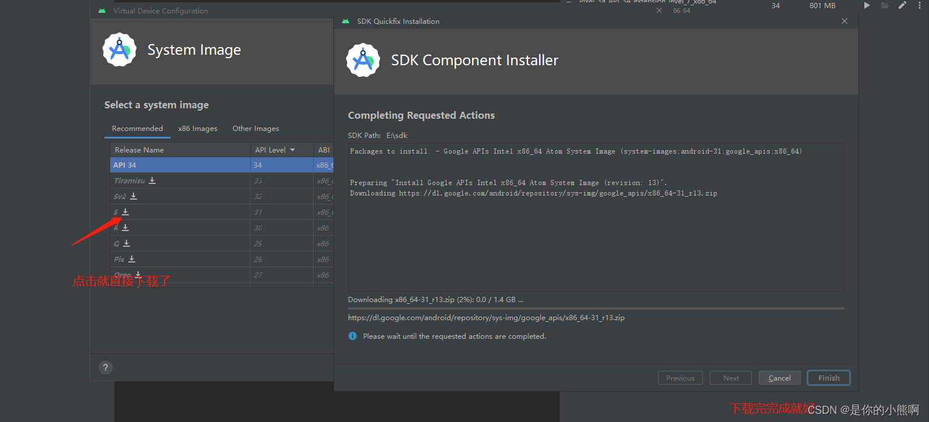Click Android logo in Virtual Device Configuration title

(x=102, y=10)
